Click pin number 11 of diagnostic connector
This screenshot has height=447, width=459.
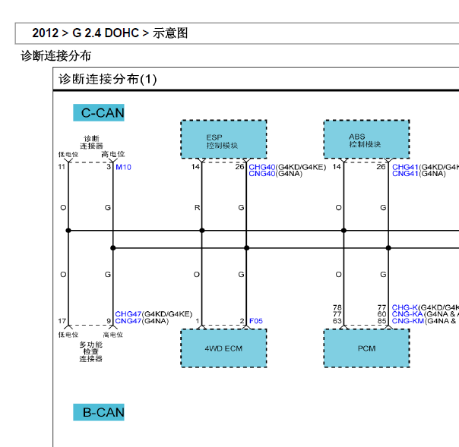click(62, 167)
